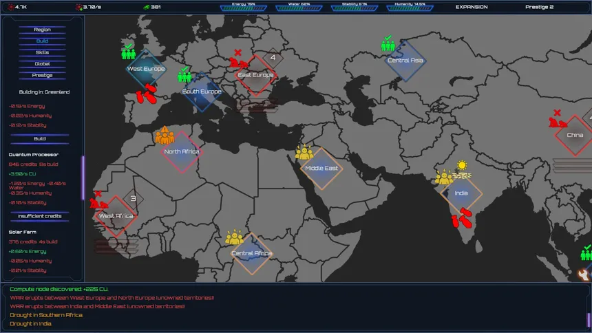This screenshot has width=592, height=333.
Task: Click the orange wrench icon at bottom-right
Action: [583, 275]
